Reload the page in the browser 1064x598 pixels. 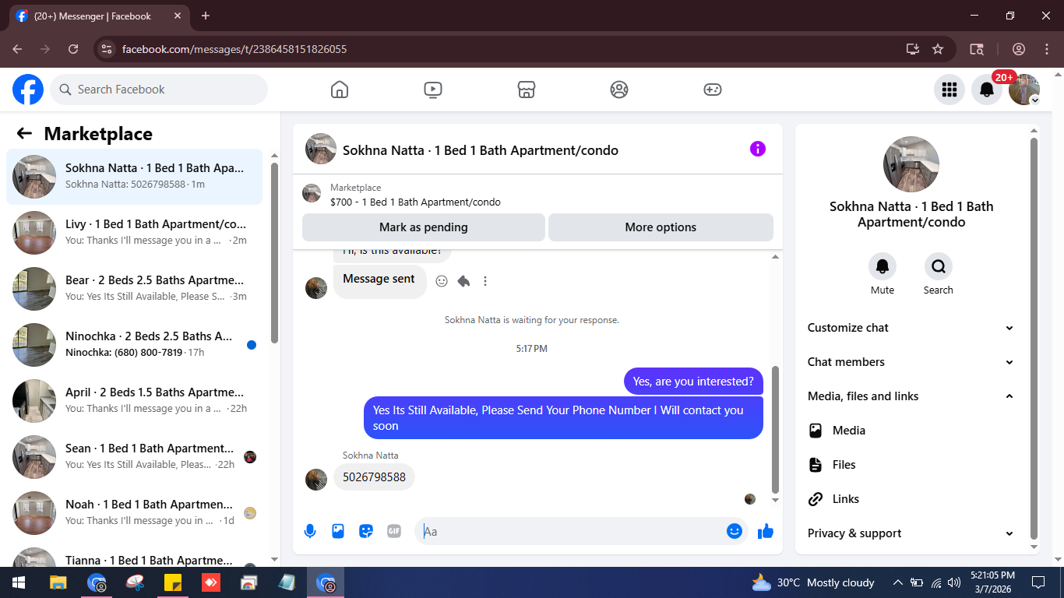click(73, 49)
